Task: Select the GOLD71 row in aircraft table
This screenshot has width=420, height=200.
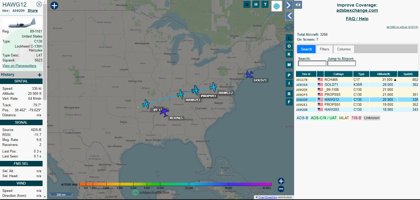Action: (357, 85)
